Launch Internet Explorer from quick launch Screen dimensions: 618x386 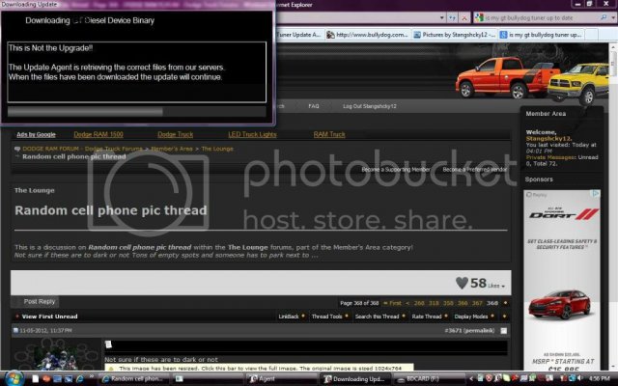tap(80, 378)
